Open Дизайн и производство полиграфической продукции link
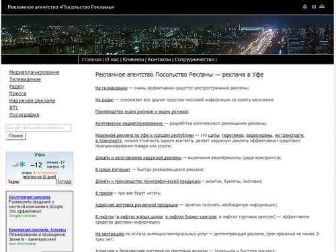This screenshot has height=252, width=336. coord(148,181)
